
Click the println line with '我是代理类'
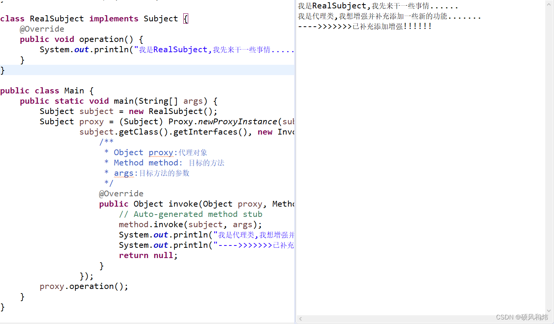[x=207, y=235]
